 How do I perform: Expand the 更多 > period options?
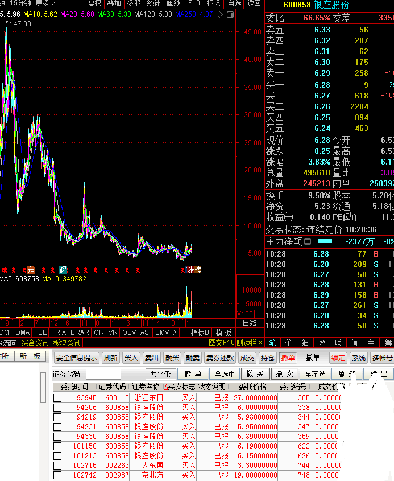pyautogui.click(x=45, y=3)
